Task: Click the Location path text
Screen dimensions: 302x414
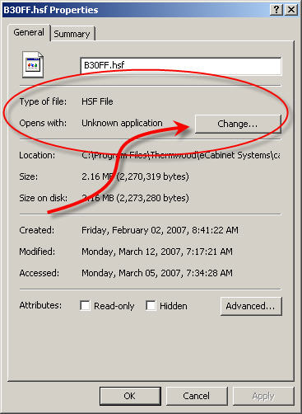Action: click(181, 155)
